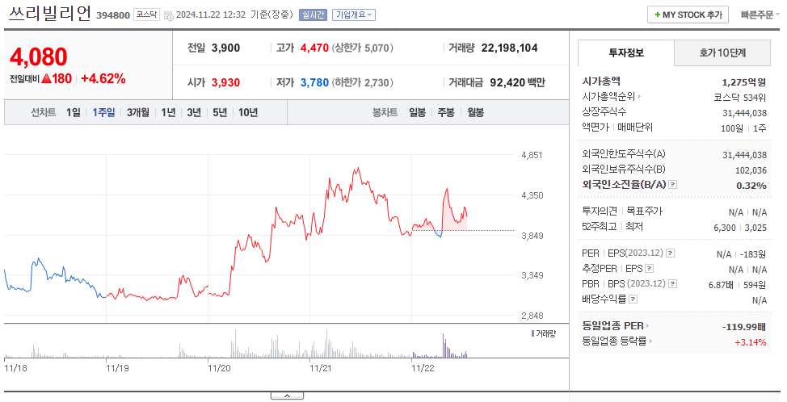The height and width of the screenshot is (402, 787).
Task: Open help icon next to 외국인소진율(B/A)
Action: coord(673,185)
